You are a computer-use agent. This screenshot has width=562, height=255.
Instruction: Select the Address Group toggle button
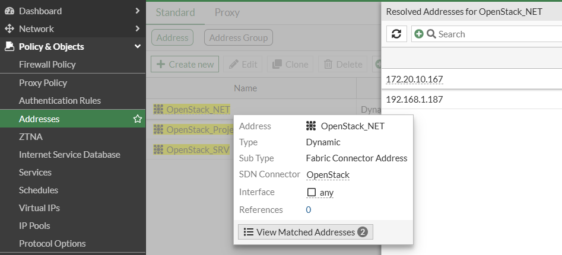tap(239, 37)
